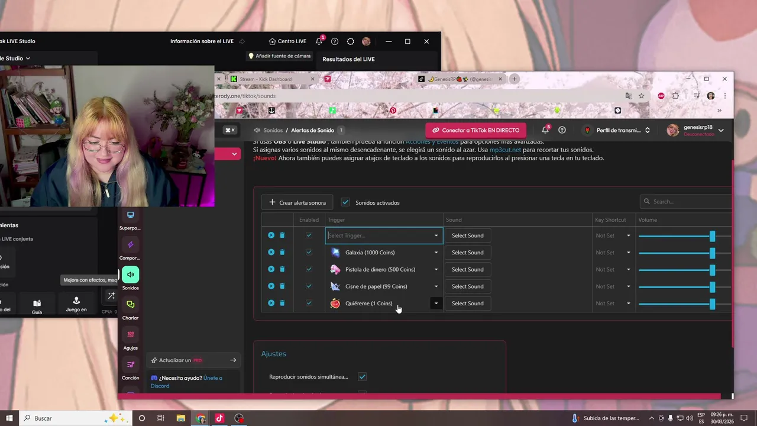Screen dimensions: 757x426
Task: Open the mp3cut.net link
Action: click(505, 150)
